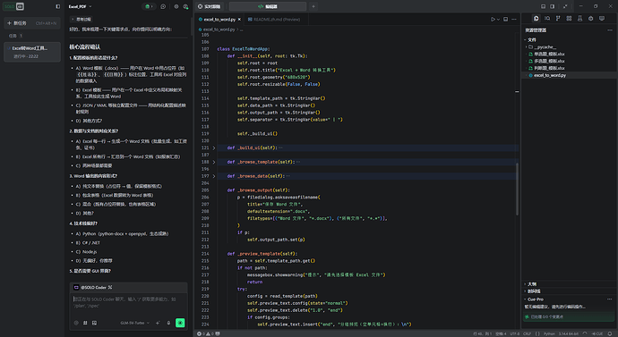Image resolution: width=618 pixels, height=337 pixels.
Task: Click the @SOLO Coder agent chip
Action: pyautogui.click(x=93, y=288)
